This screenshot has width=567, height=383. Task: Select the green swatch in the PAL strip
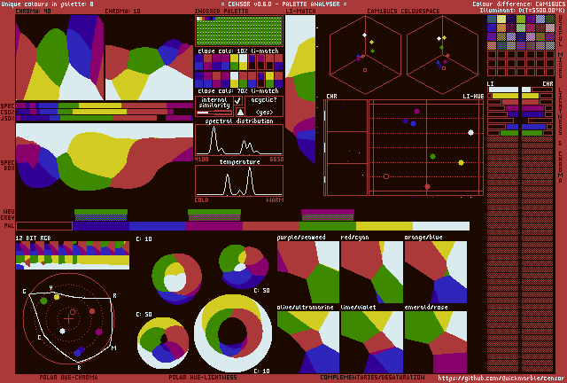click(328, 226)
